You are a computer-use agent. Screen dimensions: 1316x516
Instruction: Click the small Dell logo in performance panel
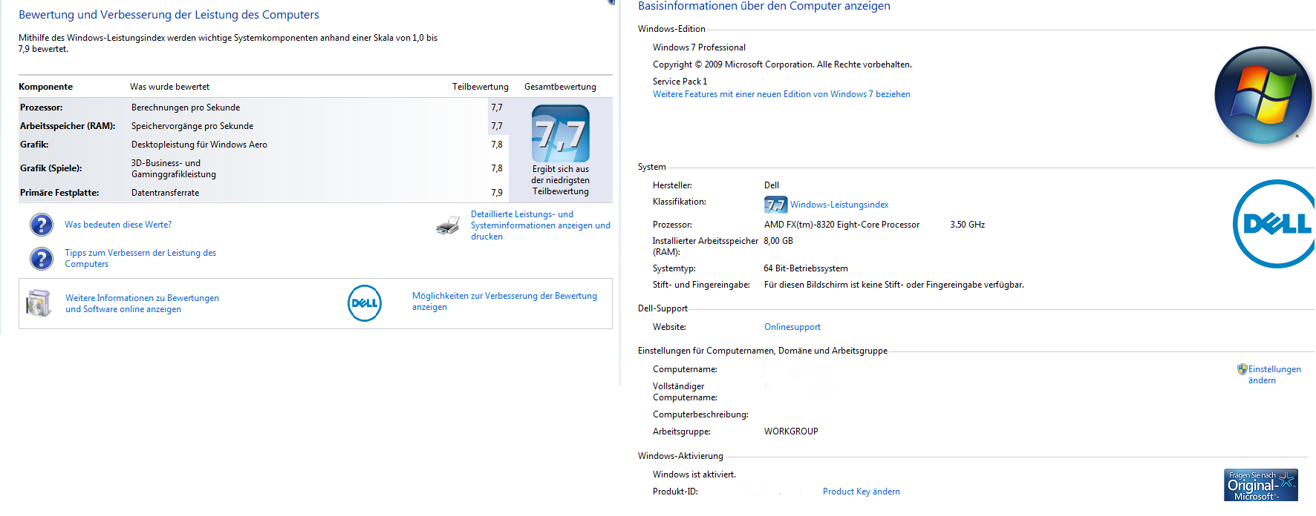(x=365, y=303)
